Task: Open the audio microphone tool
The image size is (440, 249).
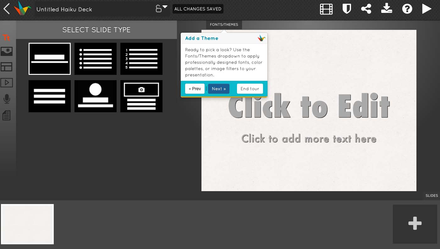Action: point(7,99)
